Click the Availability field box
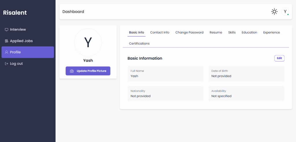 point(246,94)
